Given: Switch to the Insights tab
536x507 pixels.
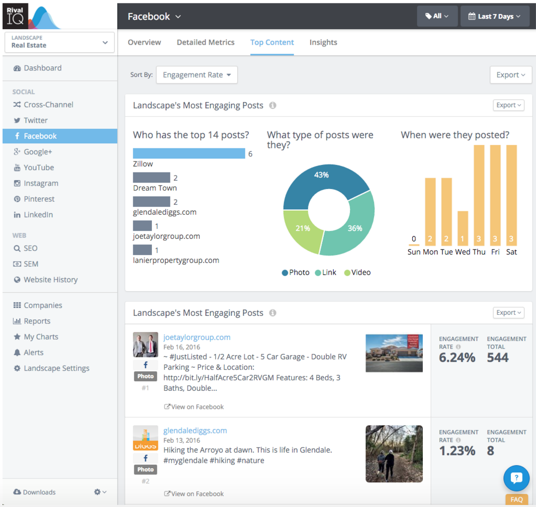Looking at the screenshot, I should click(323, 42).
